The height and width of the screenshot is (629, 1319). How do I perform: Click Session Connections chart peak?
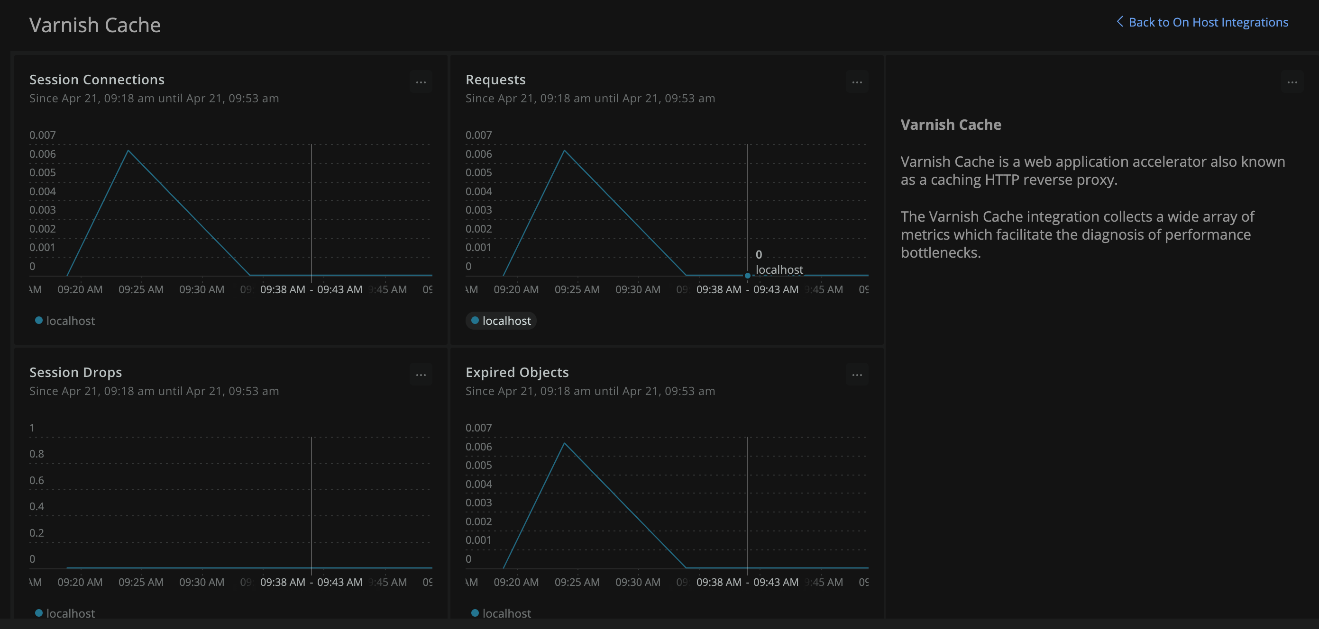coord(128,150)
